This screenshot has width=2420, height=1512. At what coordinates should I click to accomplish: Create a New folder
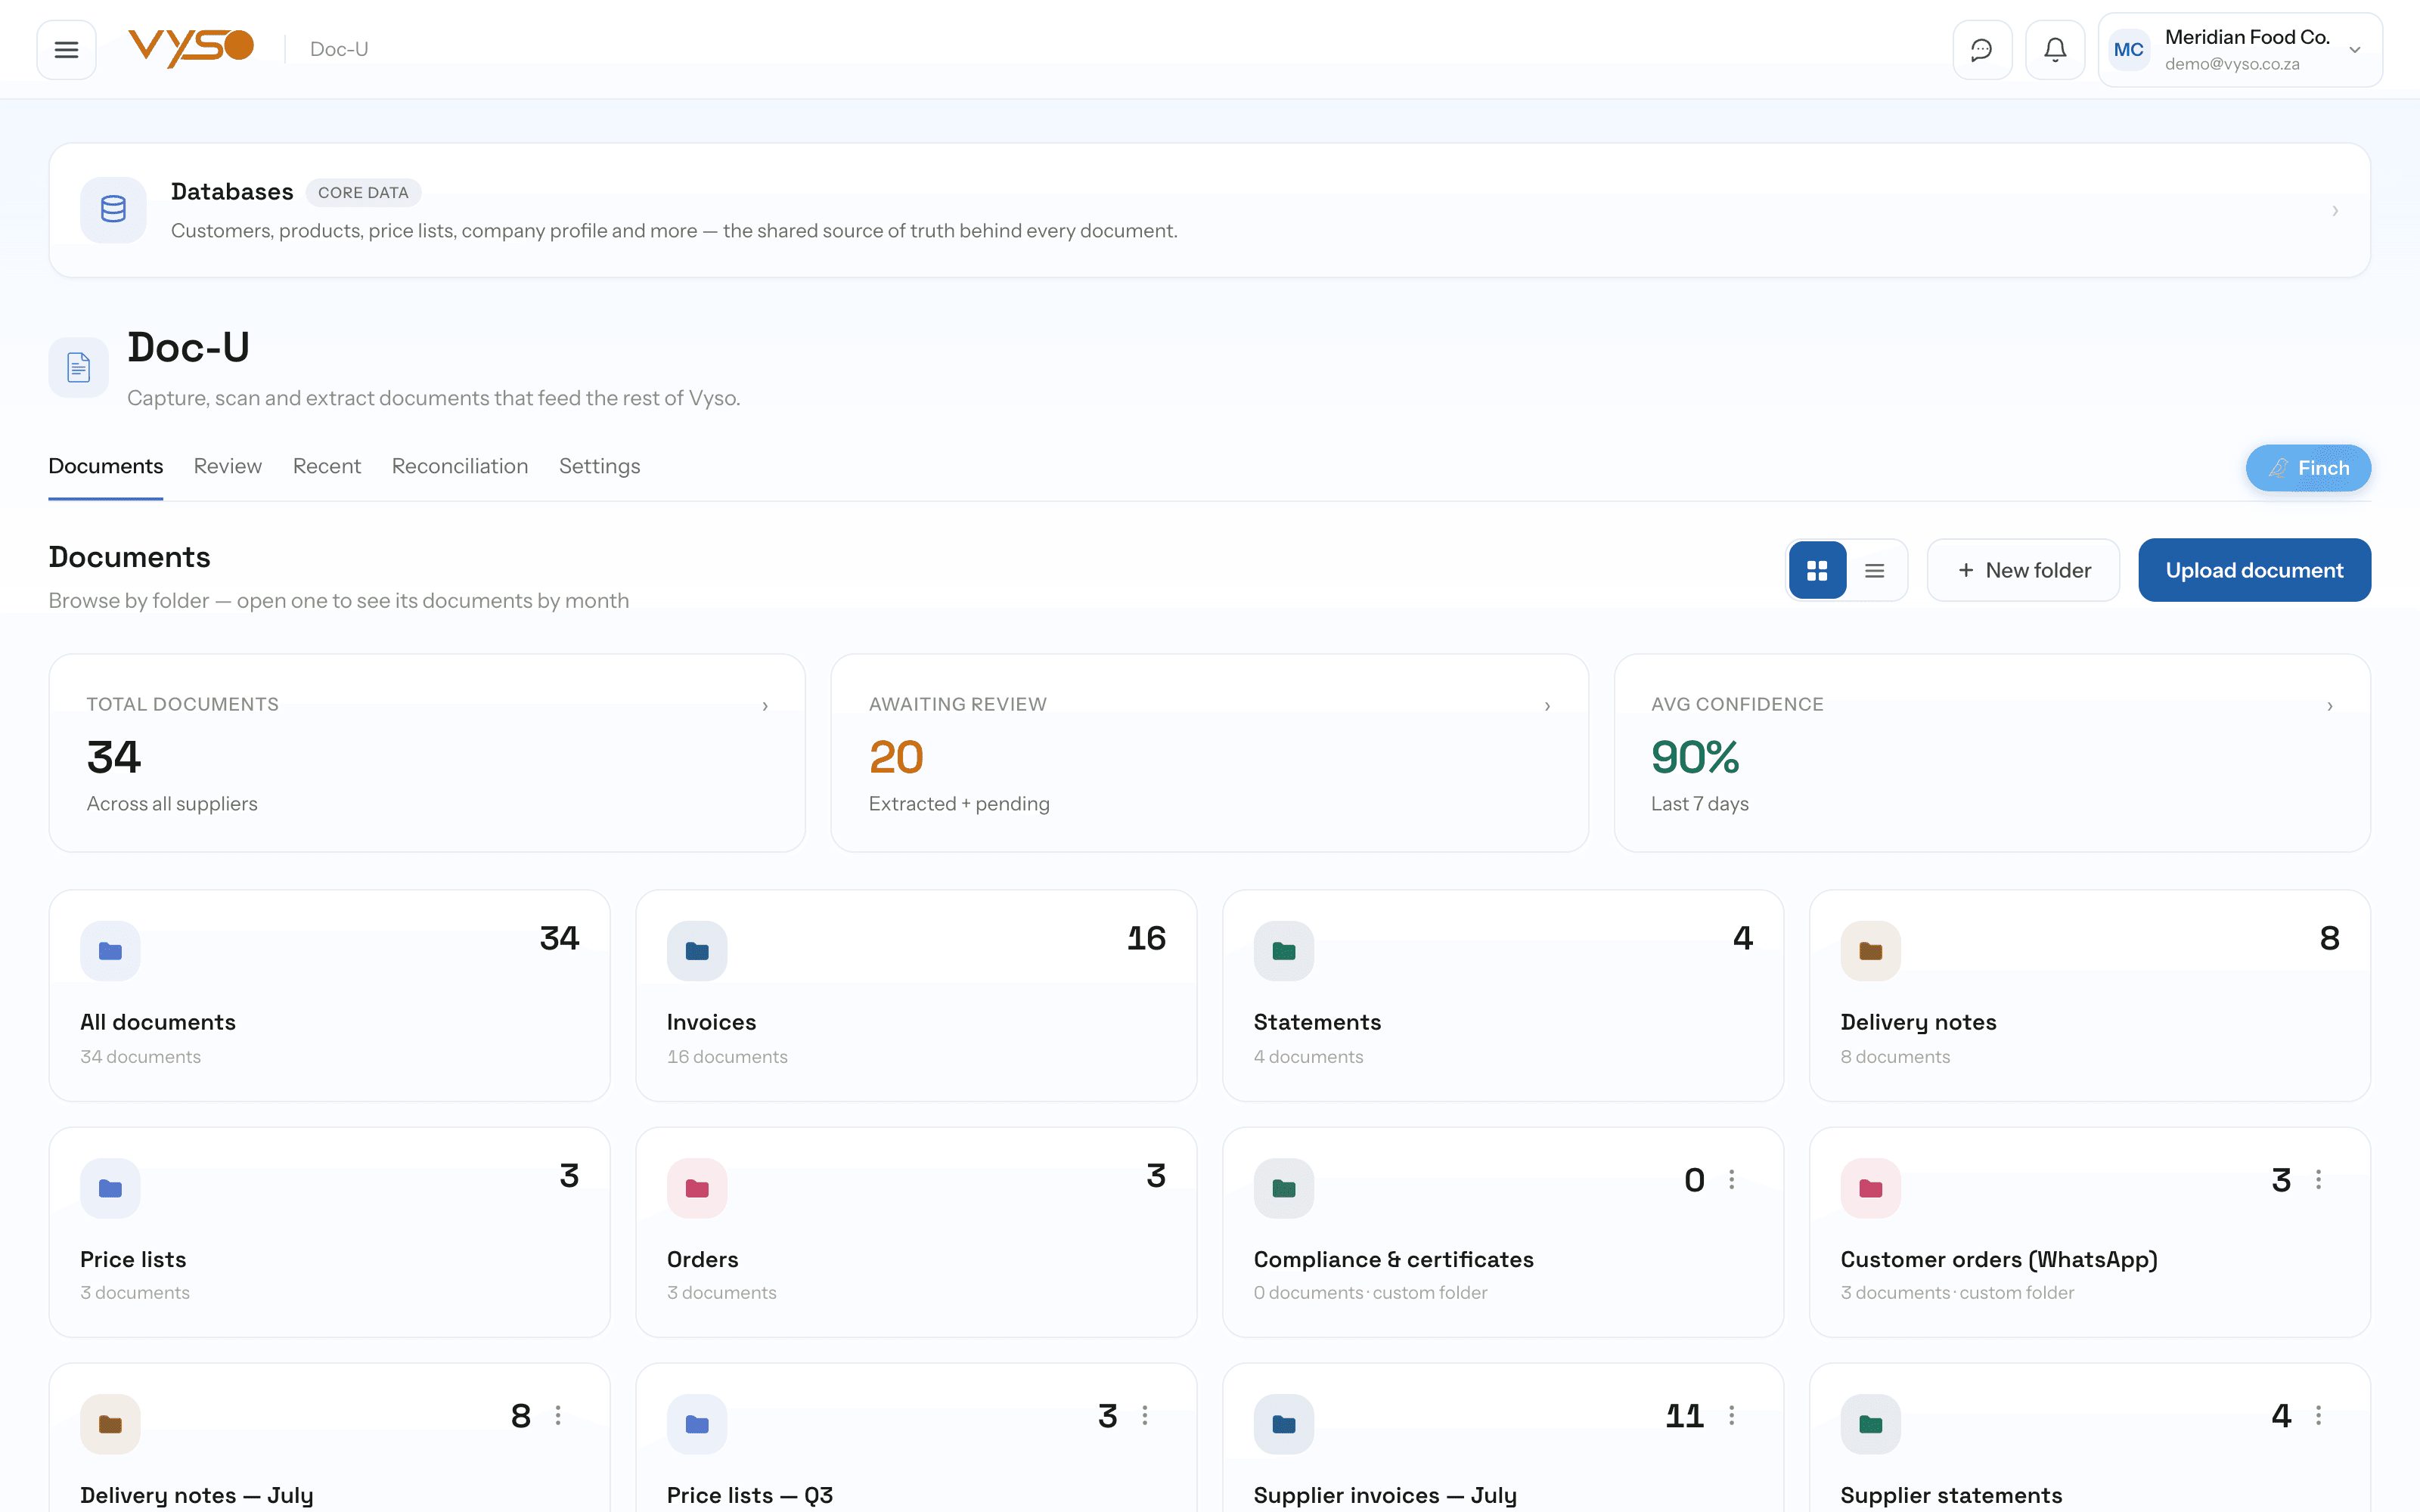pyautogui.click(x=2023, y=570)
